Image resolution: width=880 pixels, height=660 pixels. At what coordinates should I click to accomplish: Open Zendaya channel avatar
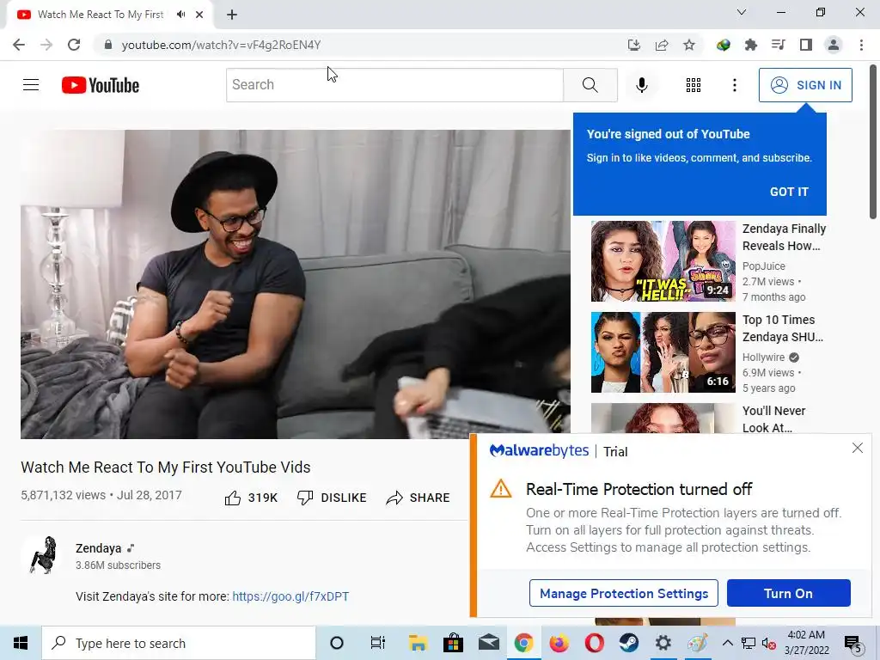(x=45, y=555)
